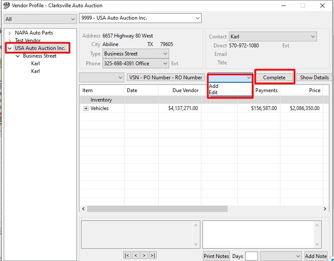Click the Days input field
334x261 pixels.
(251, 256)
